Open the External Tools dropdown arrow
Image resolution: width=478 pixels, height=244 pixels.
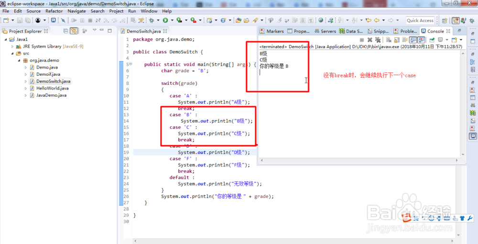click(200, 20)
